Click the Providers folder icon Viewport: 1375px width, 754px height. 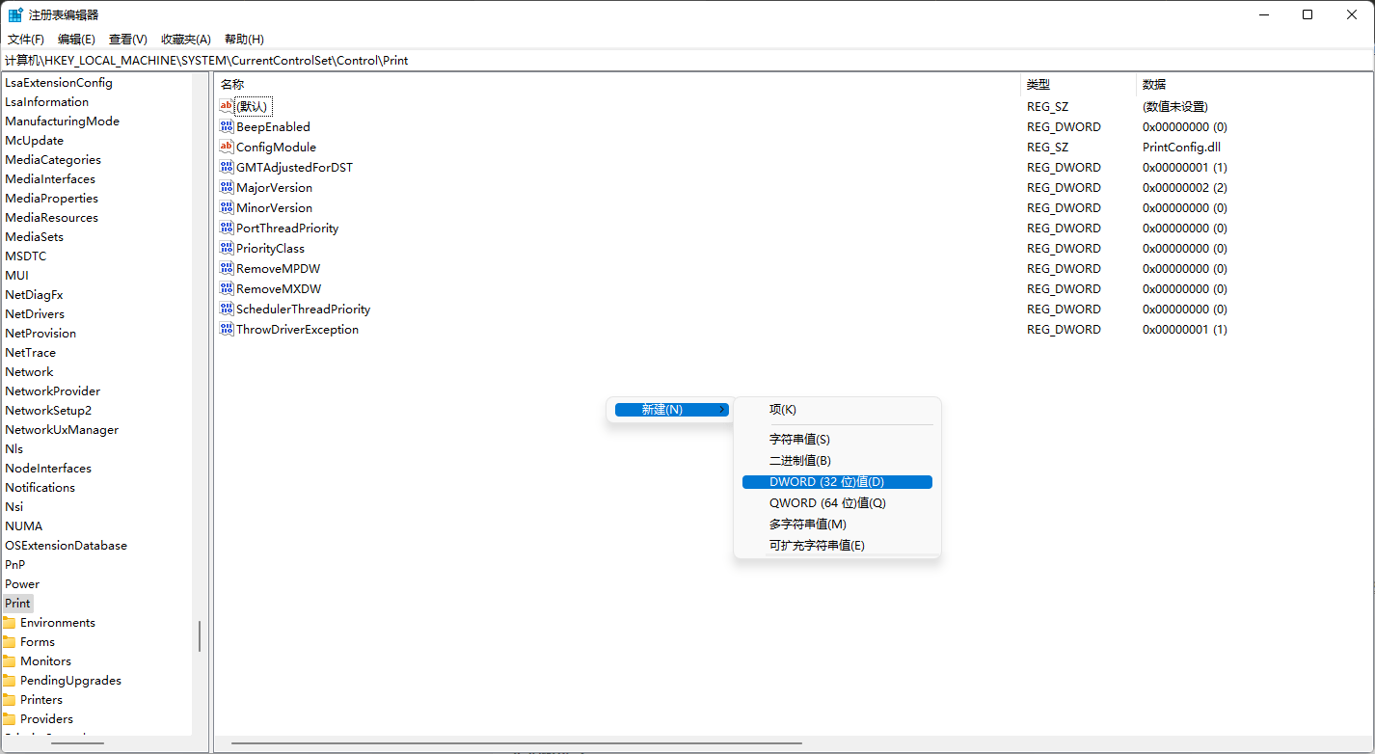click(x=10, y=718)
